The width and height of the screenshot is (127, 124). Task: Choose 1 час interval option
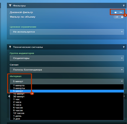(x=67, y=99)
